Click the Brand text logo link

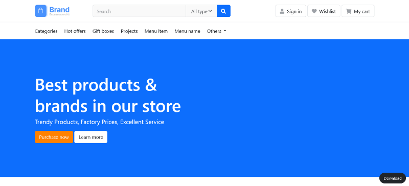click(59, 10)
